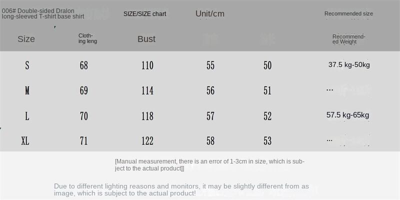The image size is (400, 200).
Task: Select the size "XL" row label
Action: 25,141
